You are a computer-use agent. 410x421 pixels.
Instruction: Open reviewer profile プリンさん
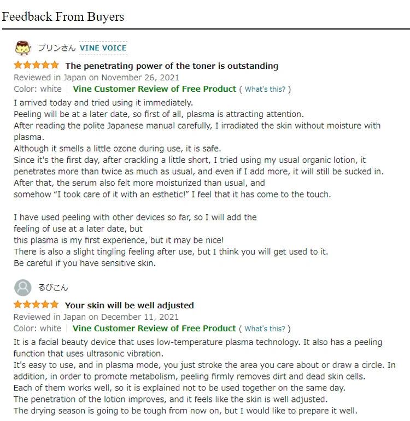pyautogui.click(x=56, y=48)
